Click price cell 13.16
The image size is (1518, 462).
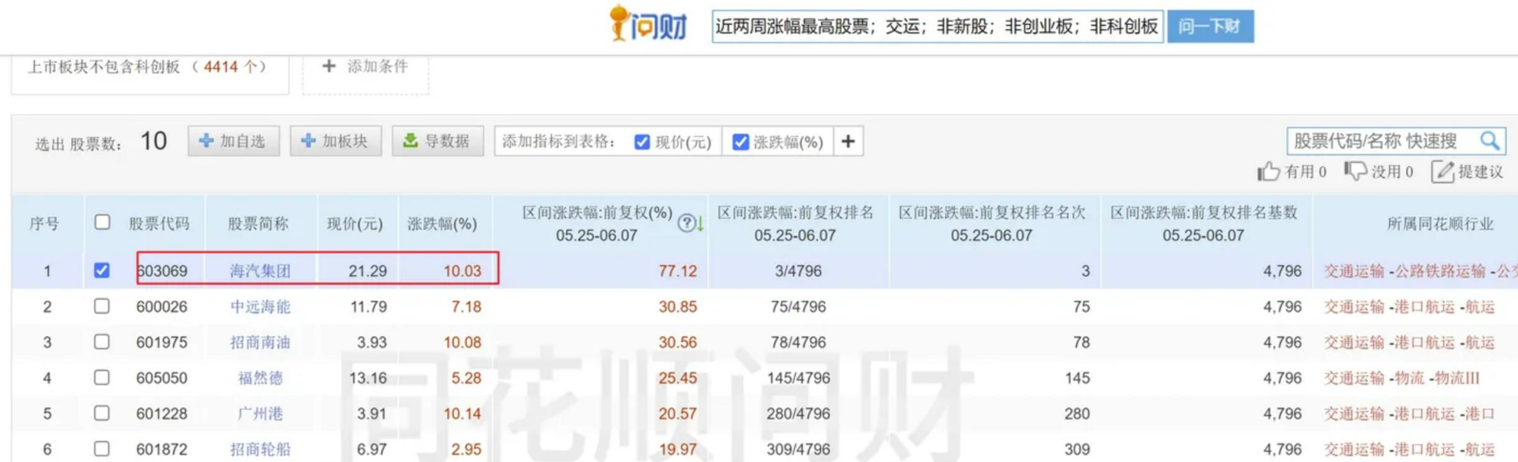[x=368, y=378]
